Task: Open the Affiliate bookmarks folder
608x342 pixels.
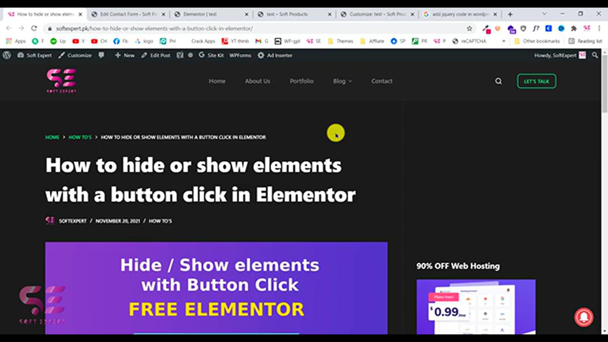Action: click(372, 41)
